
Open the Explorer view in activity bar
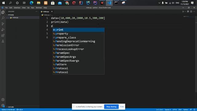(x=3, y=12)
